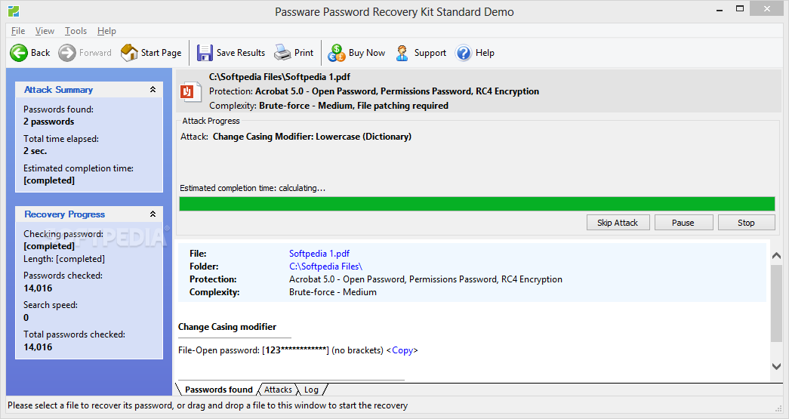
Task: Click the green attack progress bar
Action: (x=477, y=204)
